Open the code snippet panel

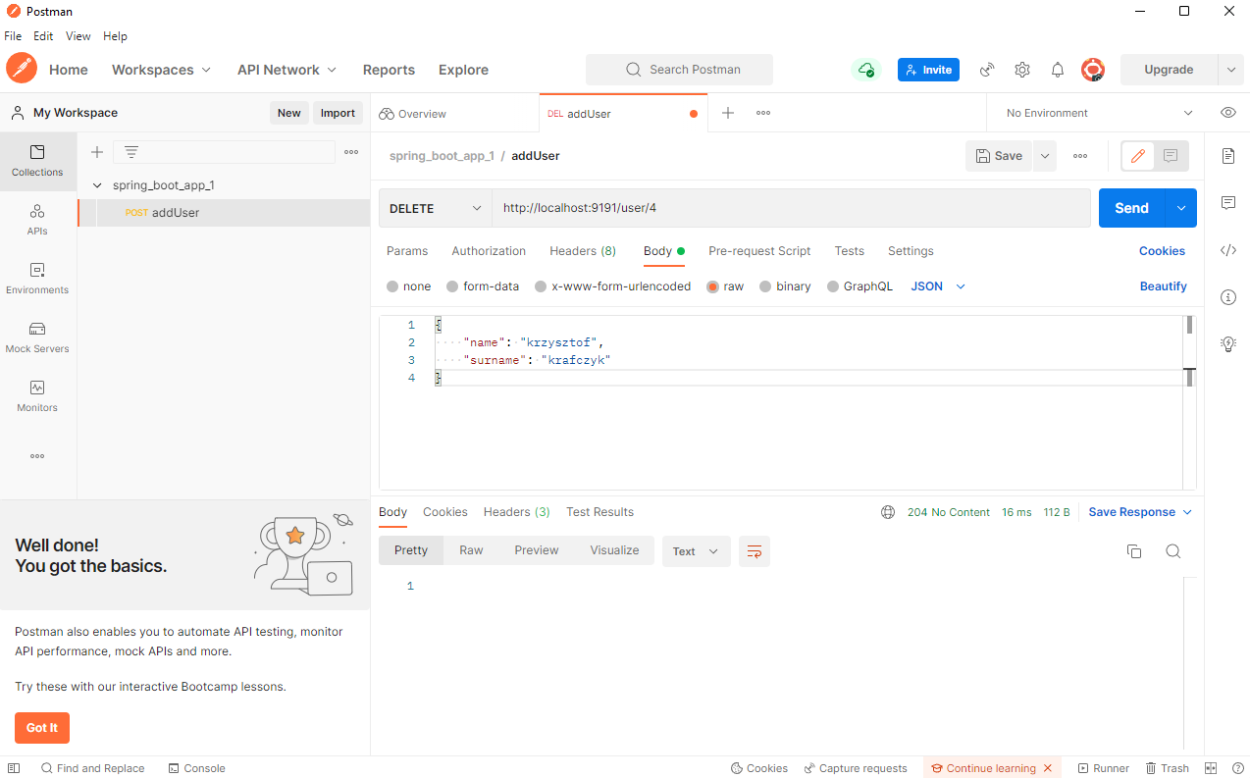point(1228,250)
